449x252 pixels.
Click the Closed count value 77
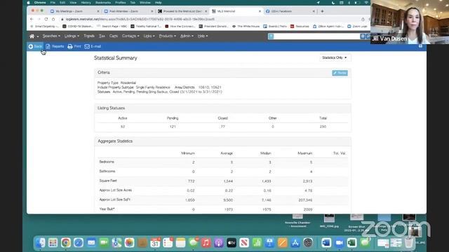coord(223,127)
